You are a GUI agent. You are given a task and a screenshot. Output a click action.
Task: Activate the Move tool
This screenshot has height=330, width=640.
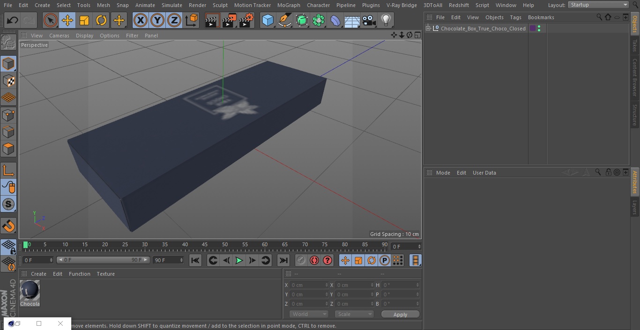(67, 20)
